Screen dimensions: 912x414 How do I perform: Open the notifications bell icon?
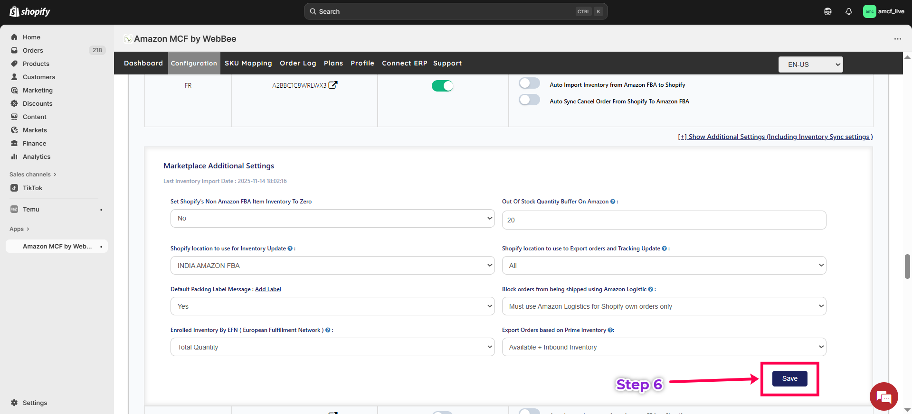click(x=848, y=11)
